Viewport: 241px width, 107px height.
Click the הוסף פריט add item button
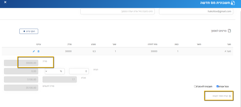pyautogui.click(x=29, y=31)
